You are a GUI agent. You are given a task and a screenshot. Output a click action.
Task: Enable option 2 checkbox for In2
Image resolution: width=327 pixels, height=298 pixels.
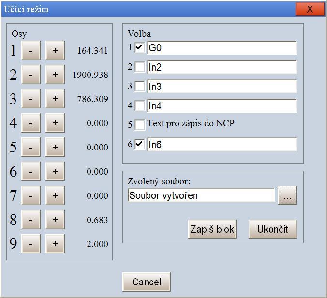pyautogui.click(x=140, y=67)
